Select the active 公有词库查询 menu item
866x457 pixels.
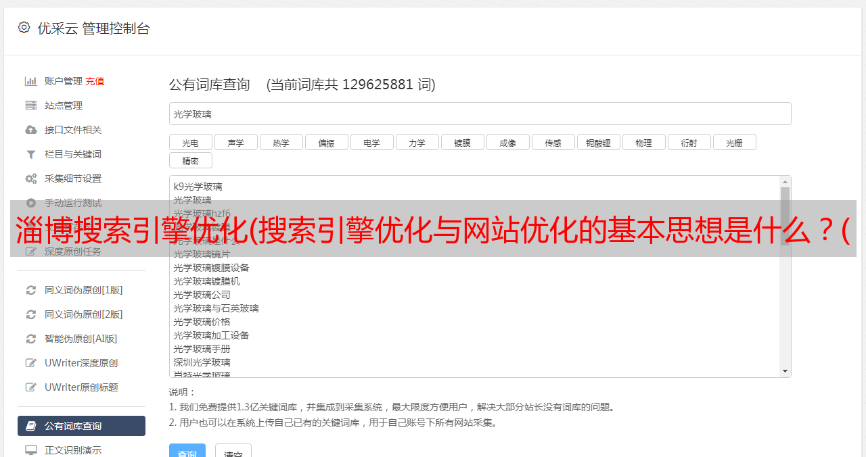81,426
